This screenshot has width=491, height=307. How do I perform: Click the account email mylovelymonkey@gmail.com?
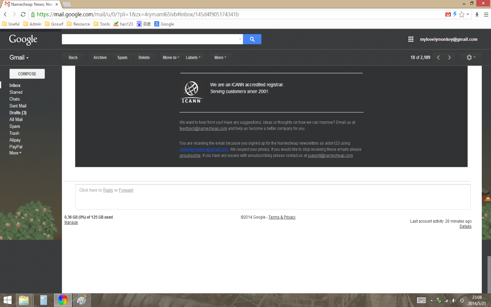(448, 39)
